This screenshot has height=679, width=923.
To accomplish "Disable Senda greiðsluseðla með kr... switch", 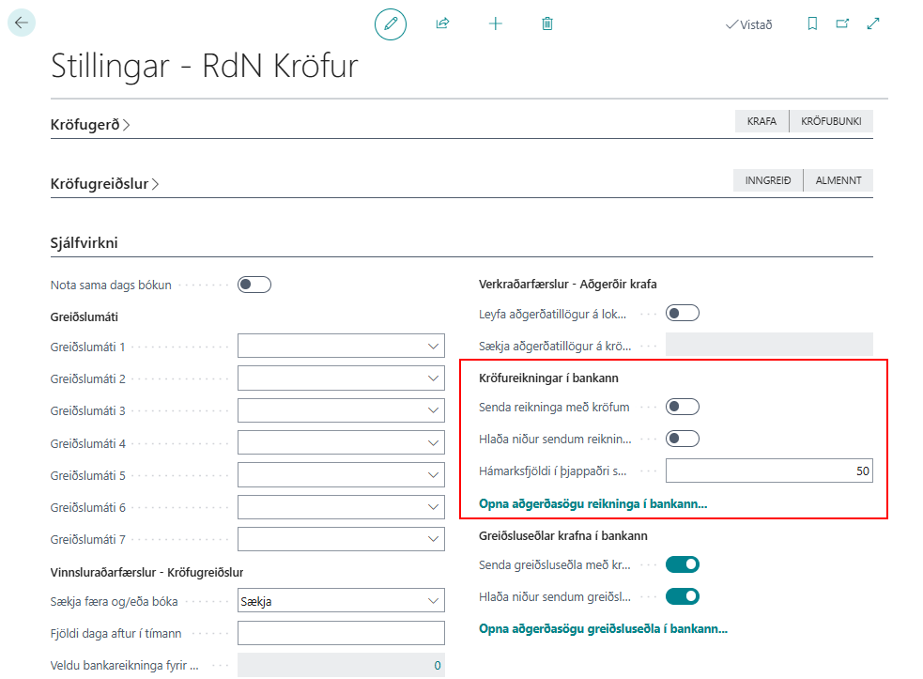I will pos(683,564).
